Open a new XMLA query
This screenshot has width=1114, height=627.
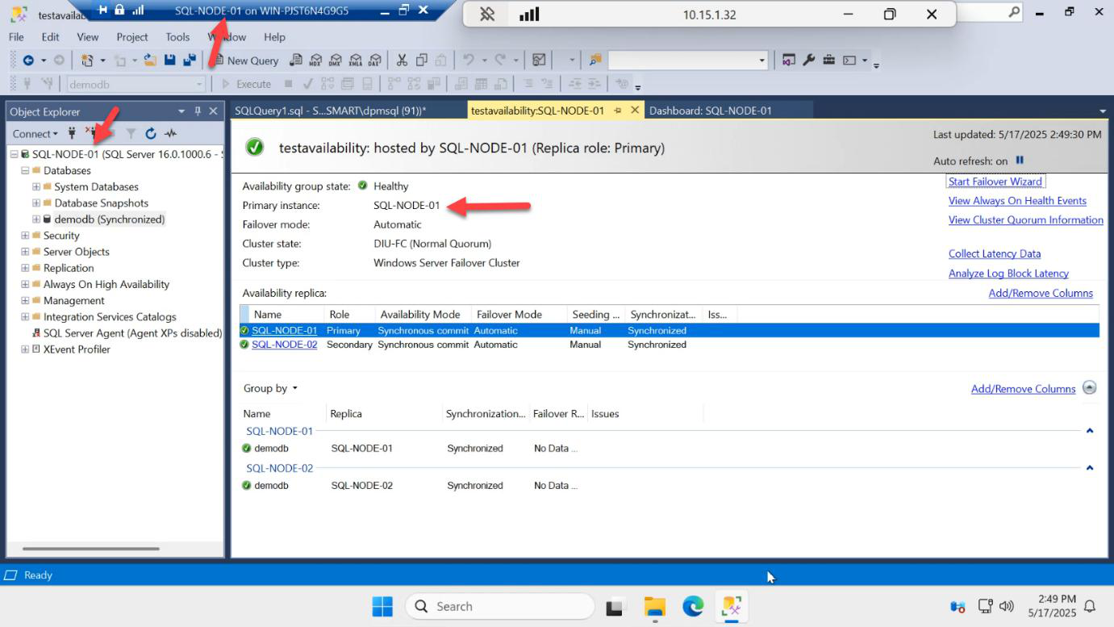pos(355,61)
